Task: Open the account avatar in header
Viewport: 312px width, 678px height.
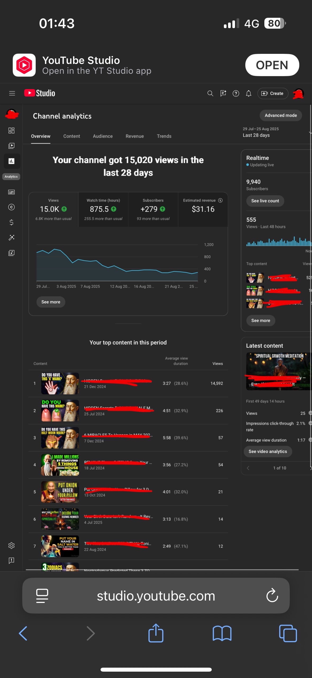Action: (299, 93)
